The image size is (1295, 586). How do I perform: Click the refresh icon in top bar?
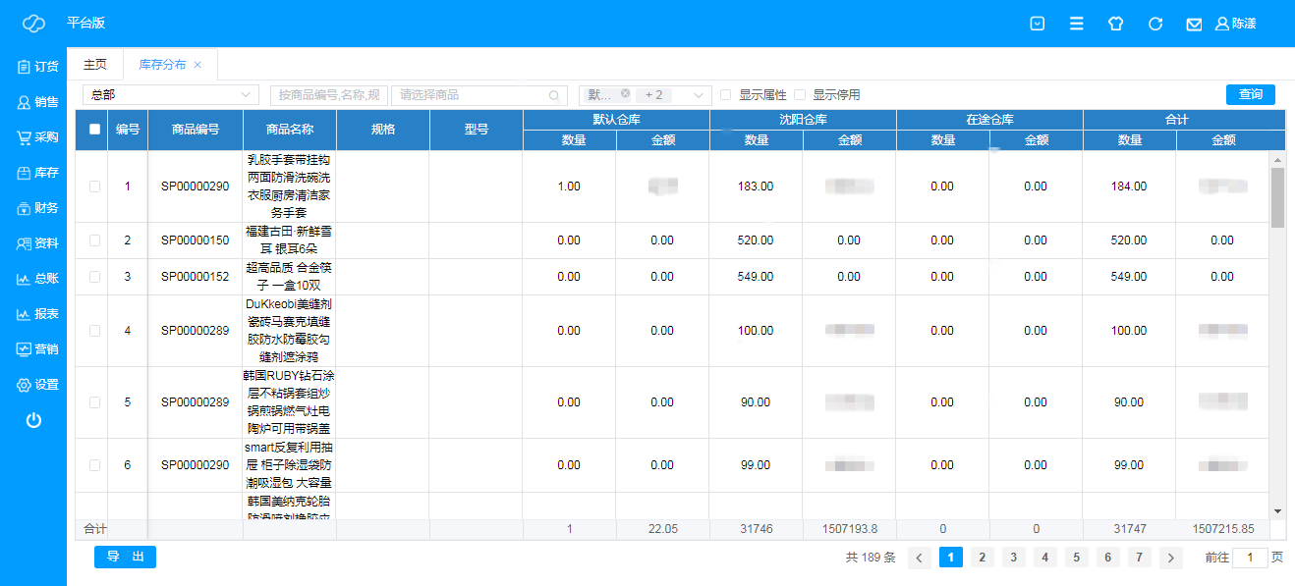point(1155,24)
